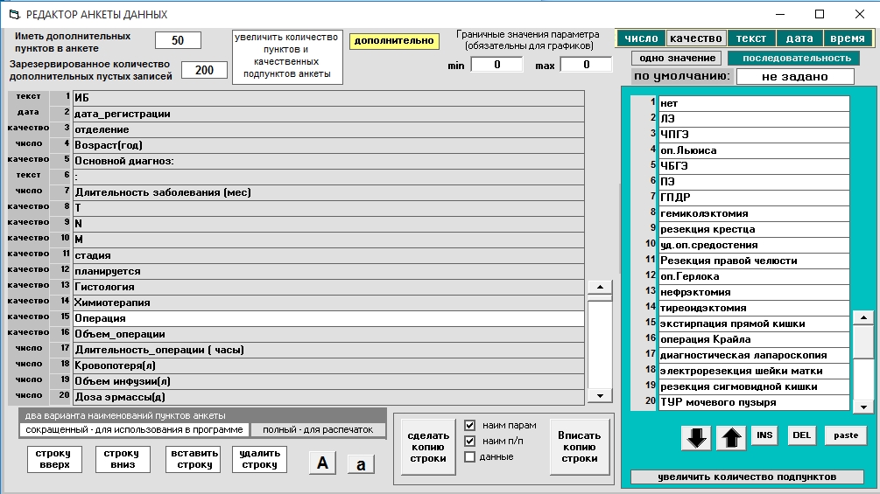
Task: Click the 'max' boundary value input field
Action: coord(586,65)
